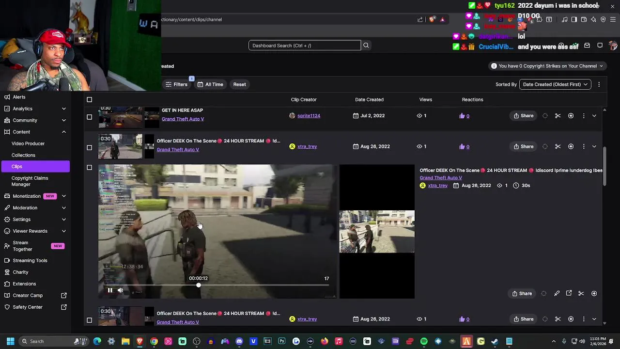Tick the select-all checkbox in the table header
This screenshot has height=349, width=620.
(89, 100)
